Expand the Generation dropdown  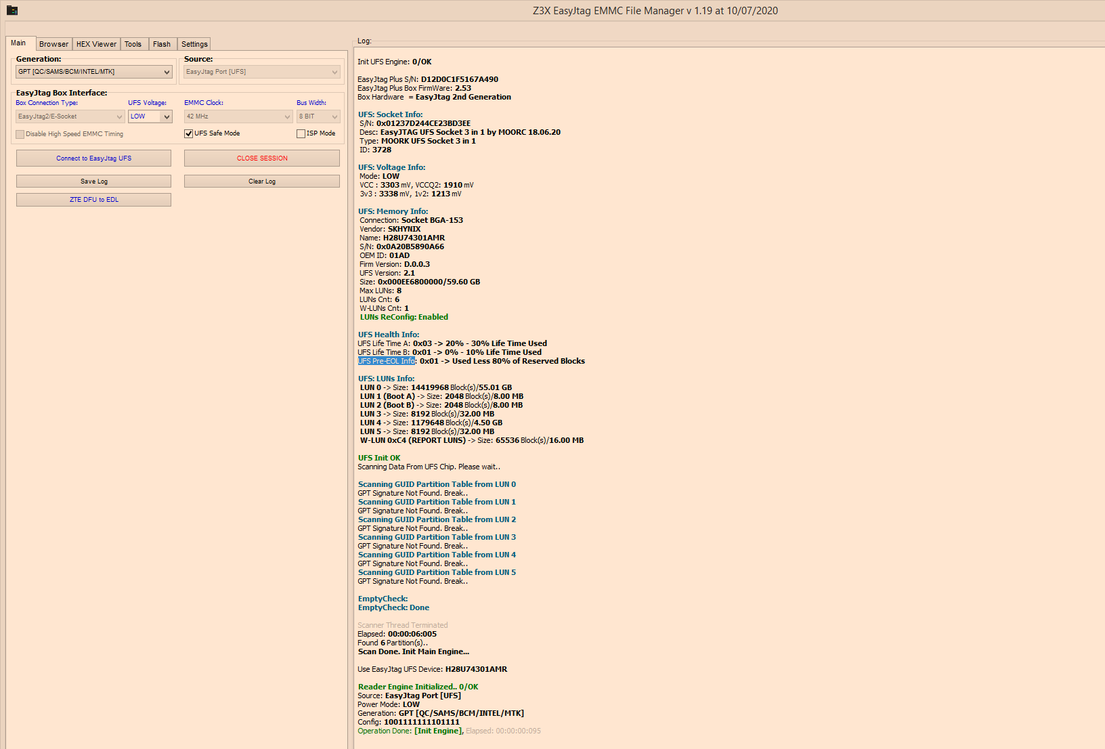pos(94,72)
